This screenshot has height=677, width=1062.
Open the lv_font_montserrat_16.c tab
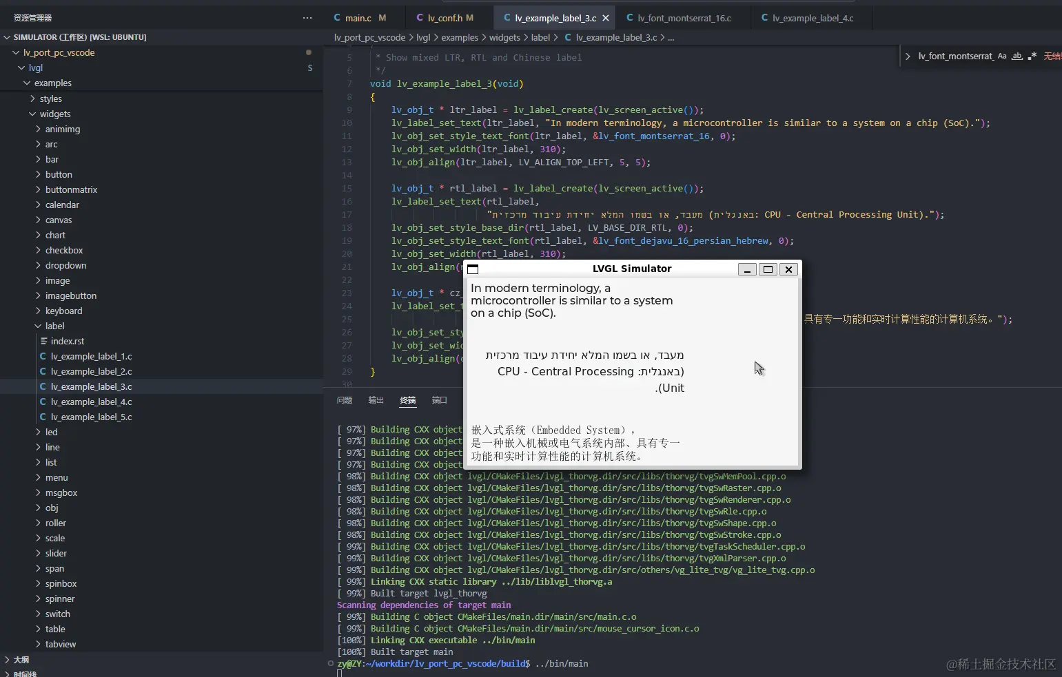pyautogui.click(x=684, y=18)
